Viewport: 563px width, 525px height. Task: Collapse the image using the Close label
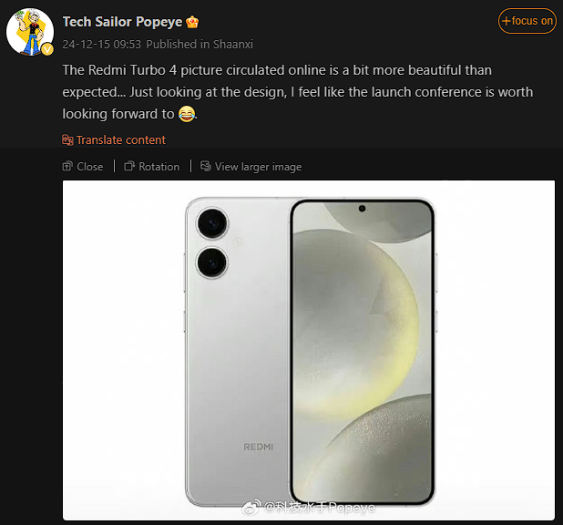click(89, 167)
